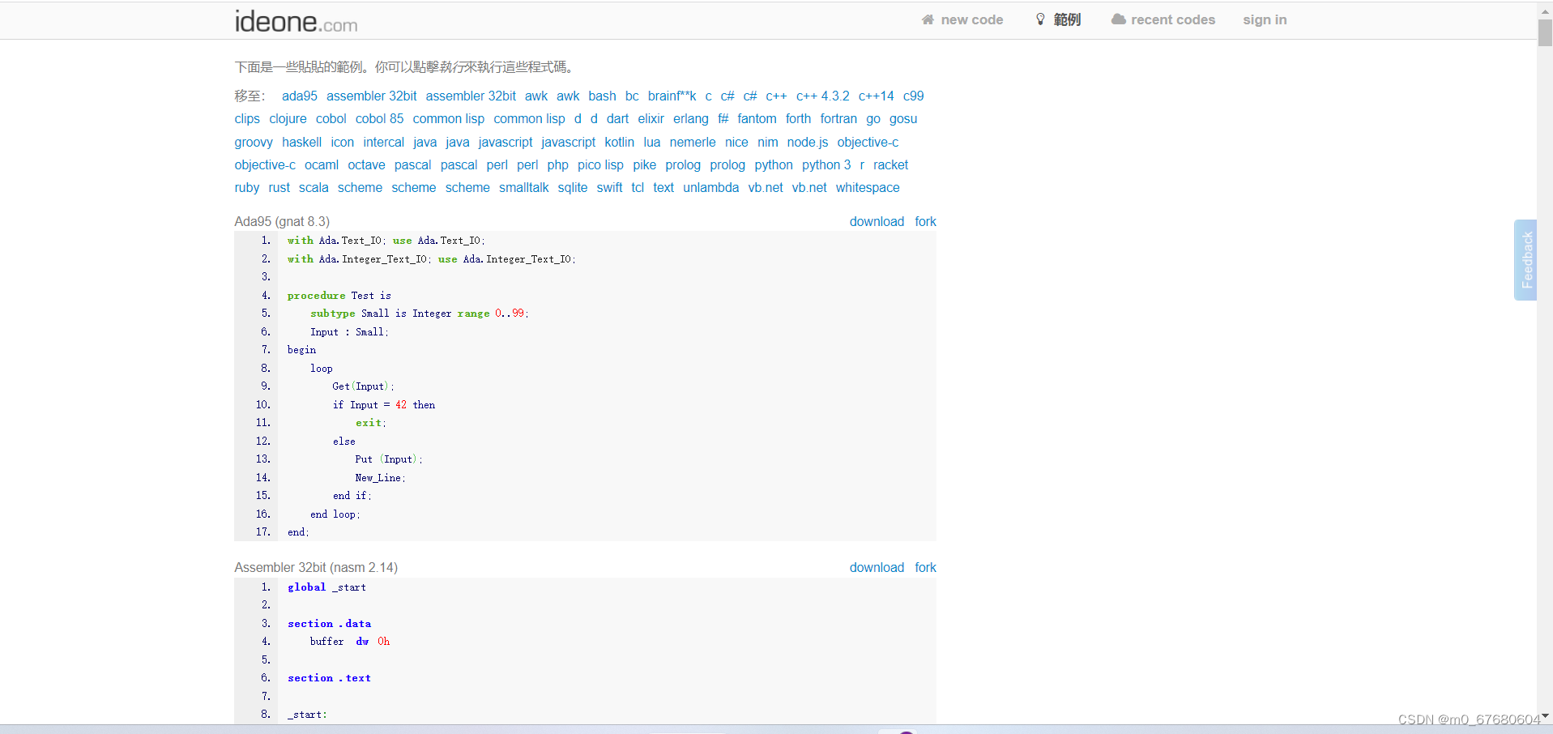Jump to the elixir sample
This screenshot has height=734, width=1553.
[x=651, y=118]
